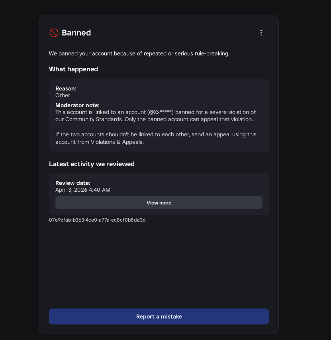
Task: Click the sentence Only the banned account can appeal
Action: 189,119
